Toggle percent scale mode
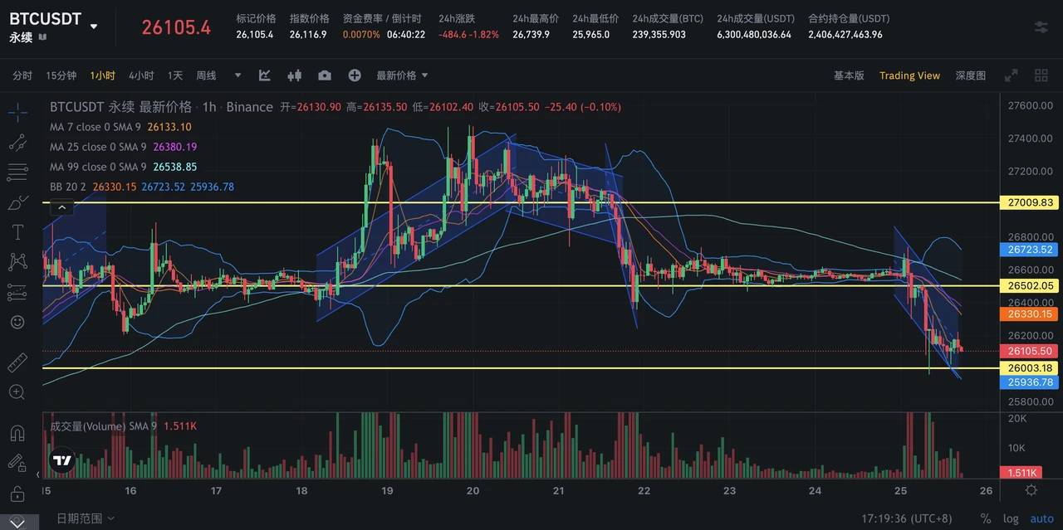The height and width of the screenshot is (530, 1063). click(x=986, y=518)
